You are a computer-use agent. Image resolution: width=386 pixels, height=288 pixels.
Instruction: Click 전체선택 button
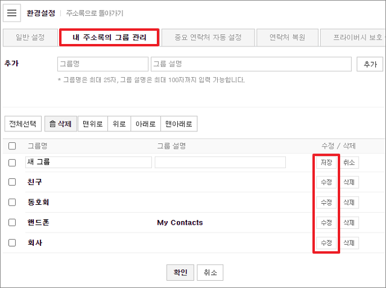click(x=23, y=124)
